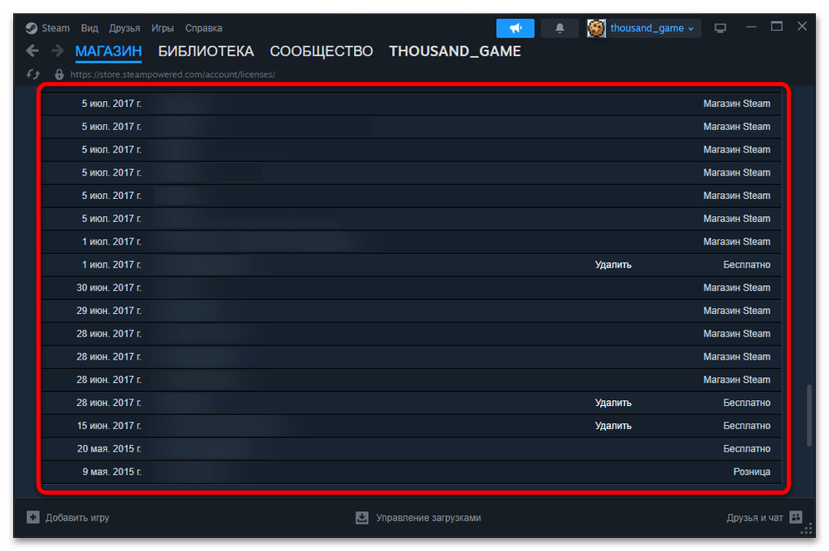The width and height of the screenshot is (829, 551).
Task: Click the vertical scrollbar thumb
Action: (808, 416)
